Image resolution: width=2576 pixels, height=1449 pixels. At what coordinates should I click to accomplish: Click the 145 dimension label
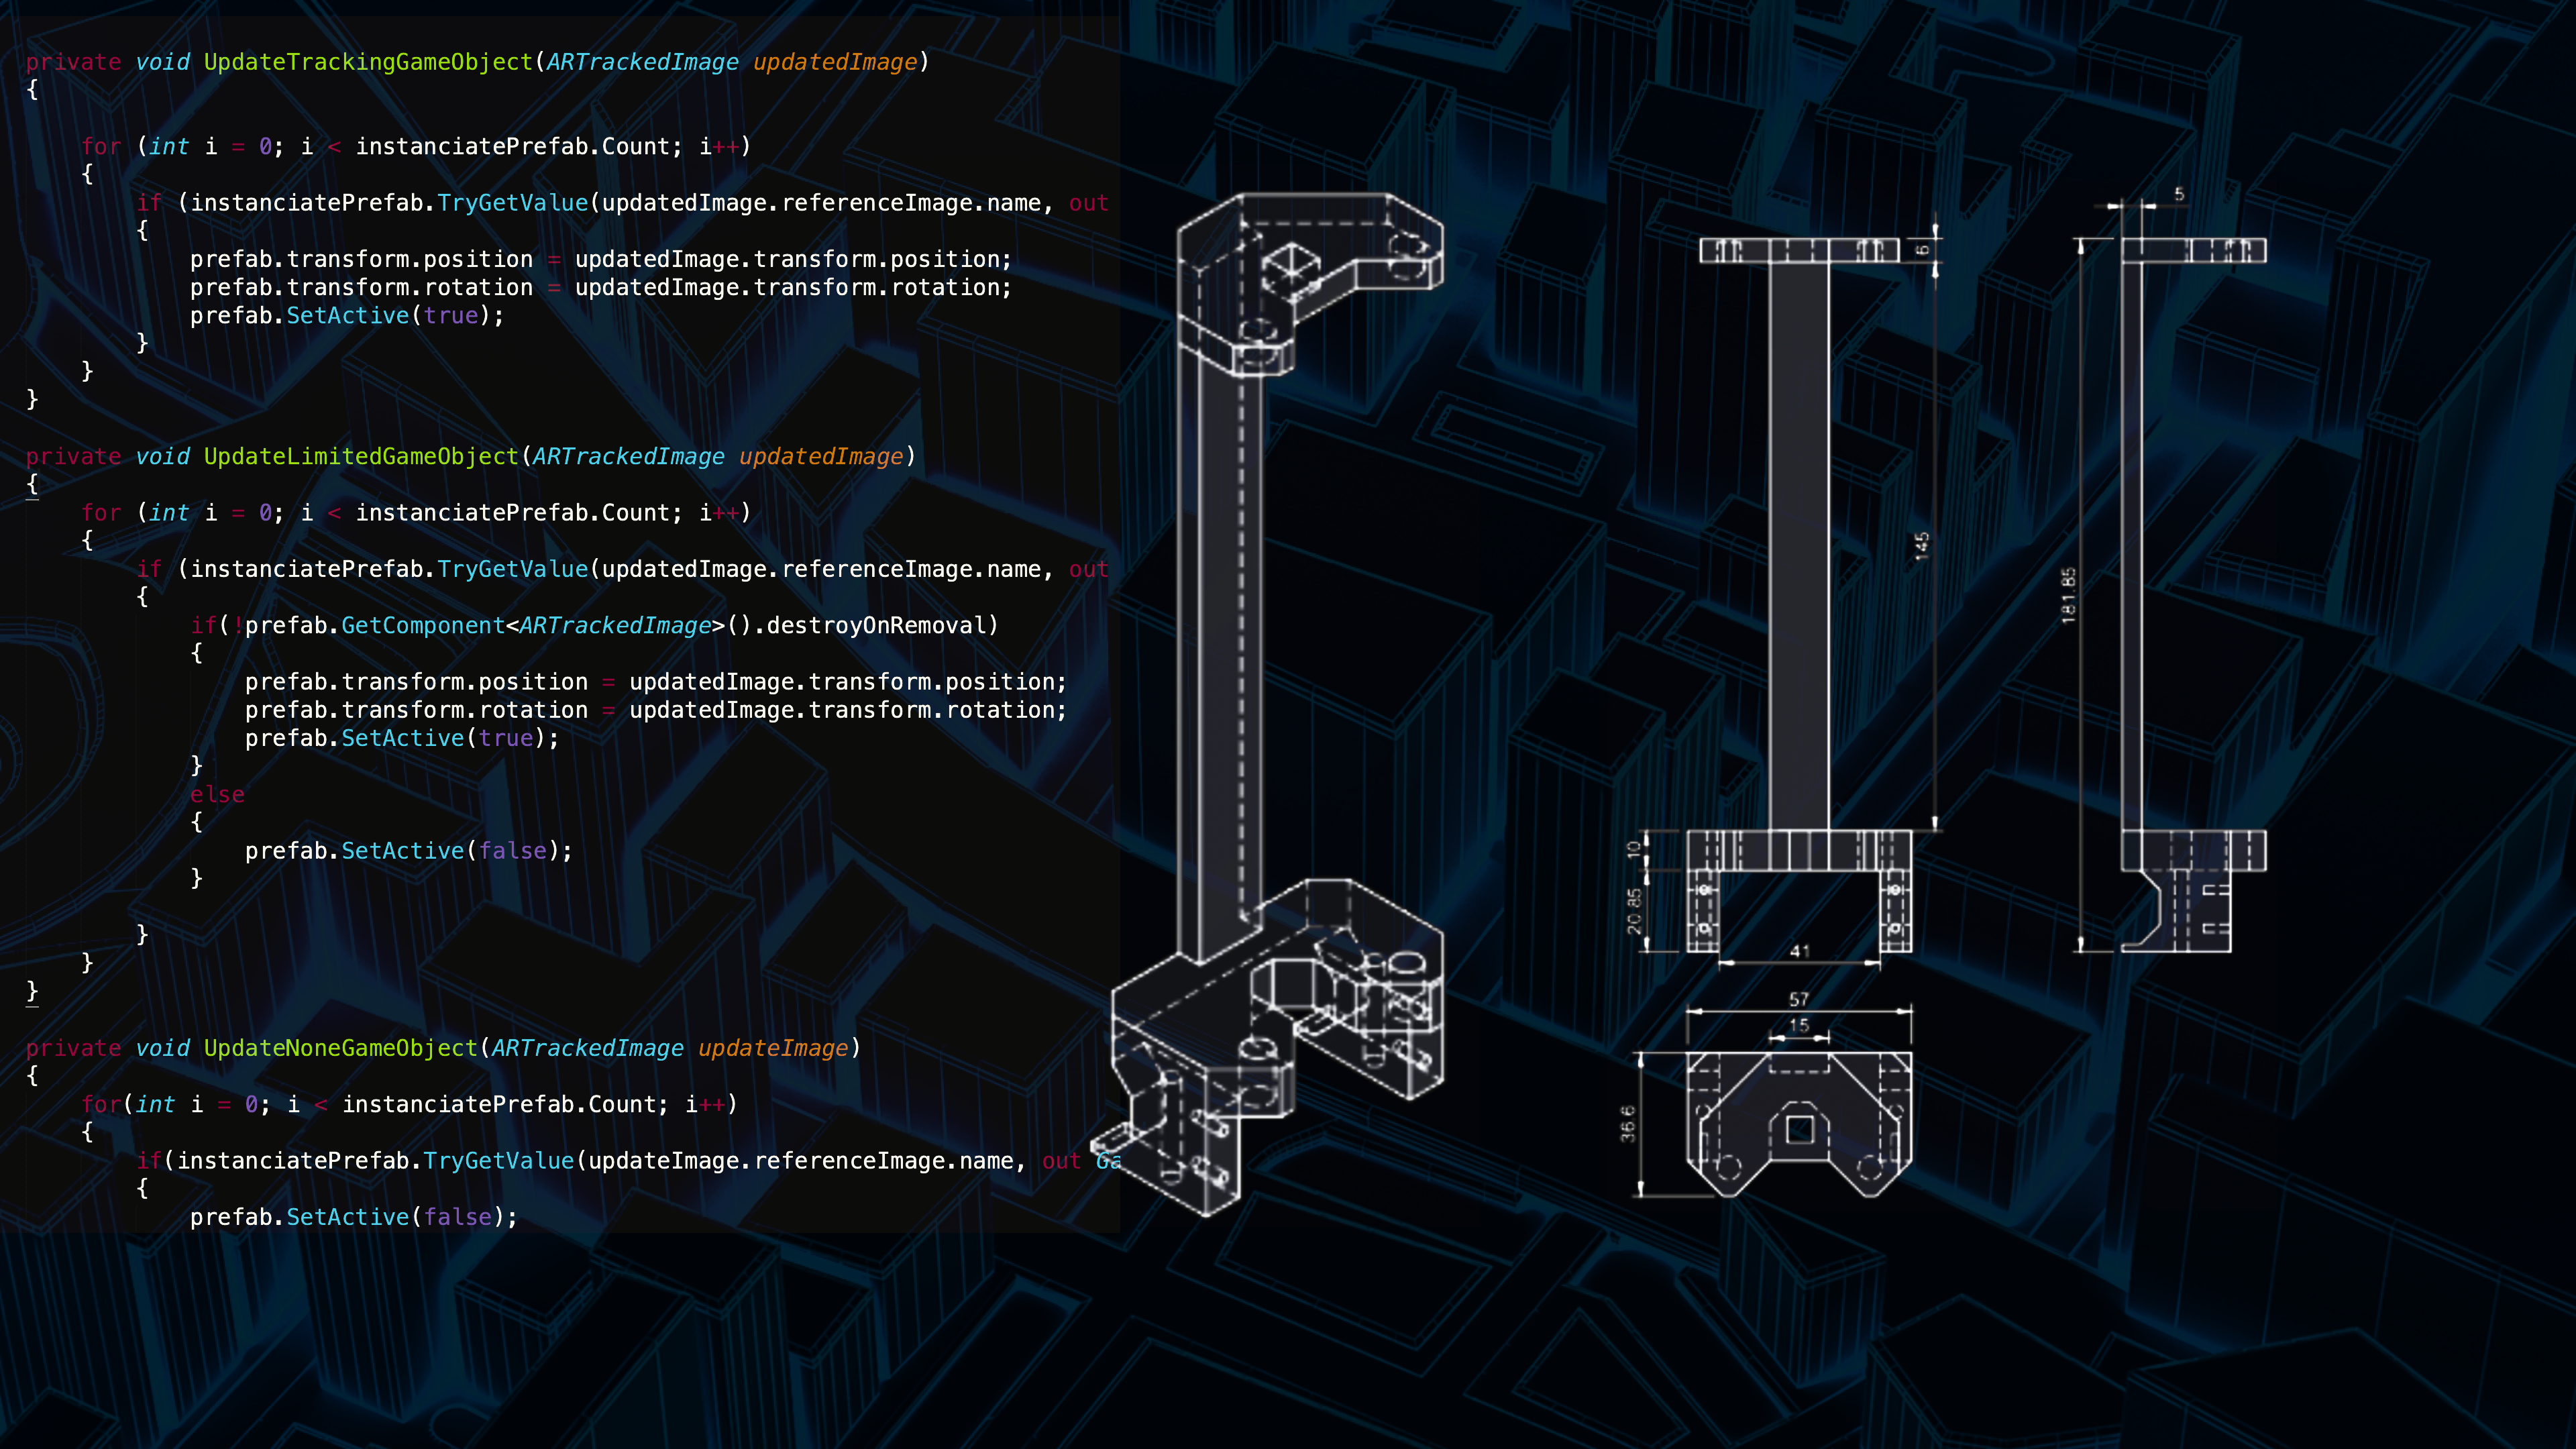pos(1921,546)
